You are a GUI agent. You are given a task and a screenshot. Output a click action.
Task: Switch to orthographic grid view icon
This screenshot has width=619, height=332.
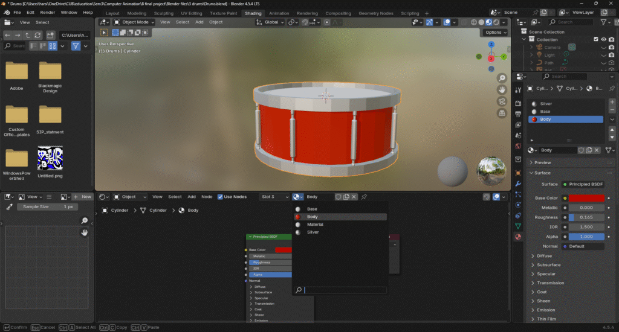click(x=502, y=113)
